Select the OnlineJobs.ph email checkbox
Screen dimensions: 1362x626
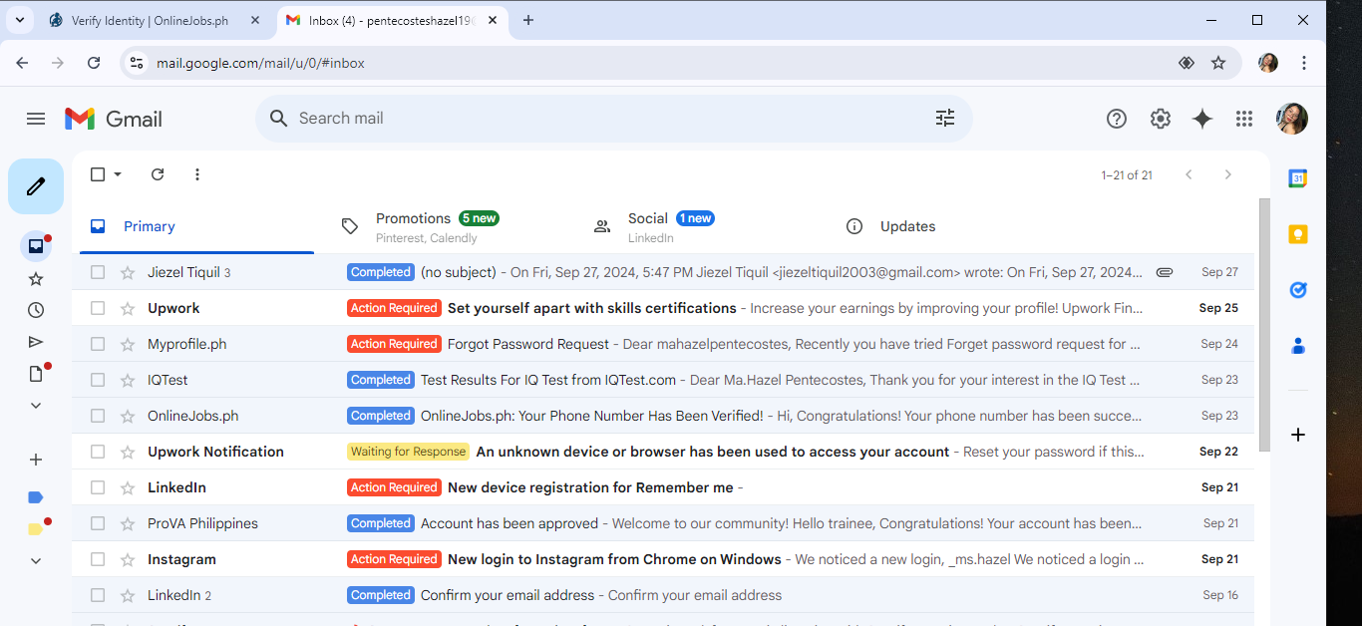click(x=98, y=416)
